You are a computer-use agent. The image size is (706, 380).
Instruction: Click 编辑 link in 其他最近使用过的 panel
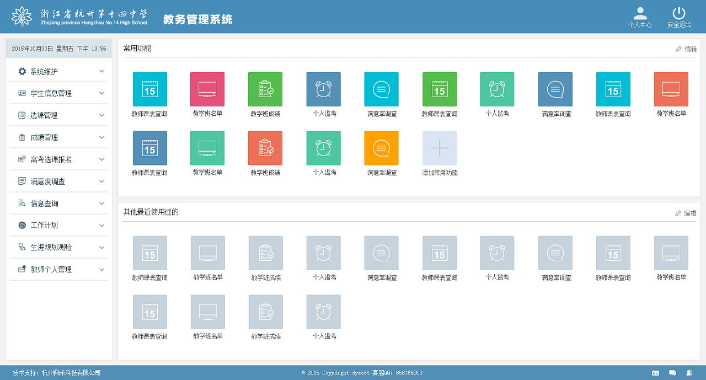point(686,213)
